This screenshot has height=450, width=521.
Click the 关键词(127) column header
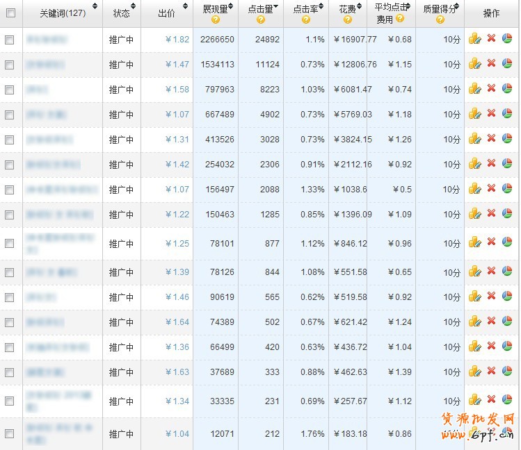[63, 13]
